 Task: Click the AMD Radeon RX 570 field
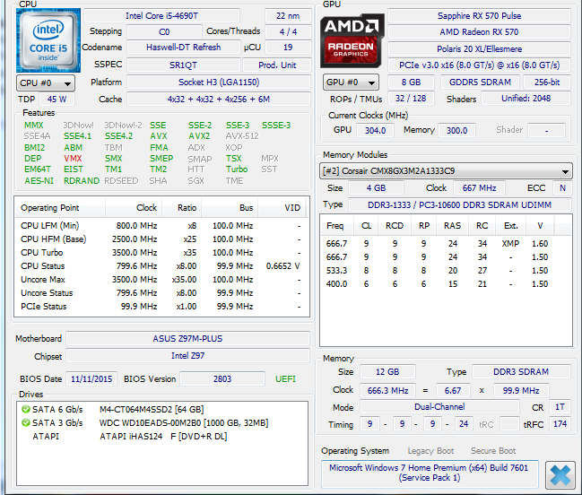479,32
